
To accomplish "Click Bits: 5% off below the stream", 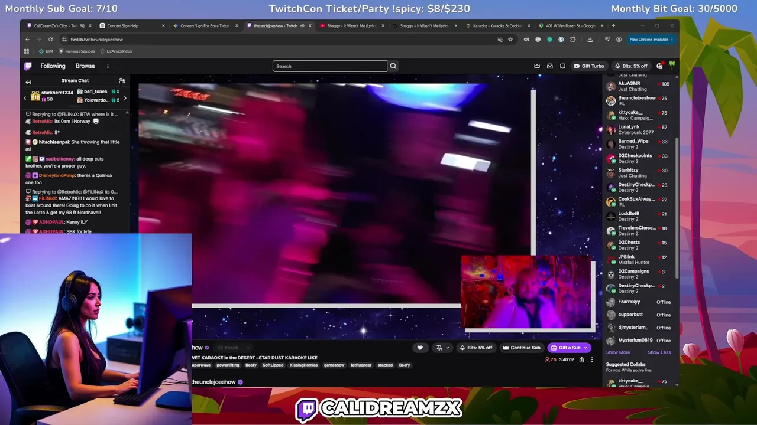I will (476, 348).
